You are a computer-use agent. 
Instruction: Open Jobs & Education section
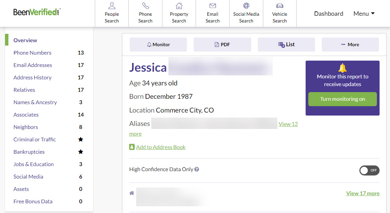point(34,164)
